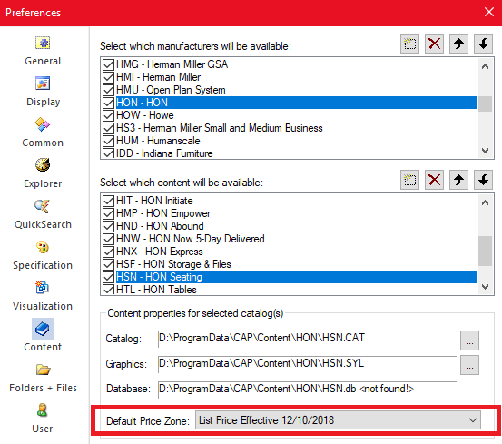Screen dimensions: 502x444
Task: Open the General preferences icon
Action: [x=43, y=43]
